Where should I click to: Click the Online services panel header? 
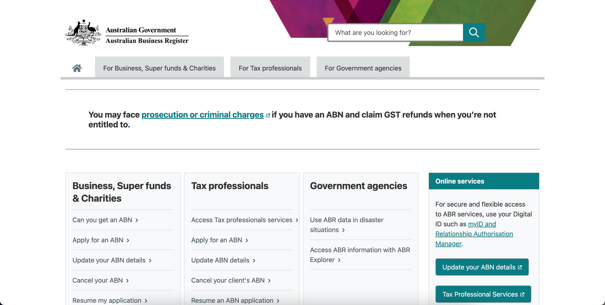(484, 181)
